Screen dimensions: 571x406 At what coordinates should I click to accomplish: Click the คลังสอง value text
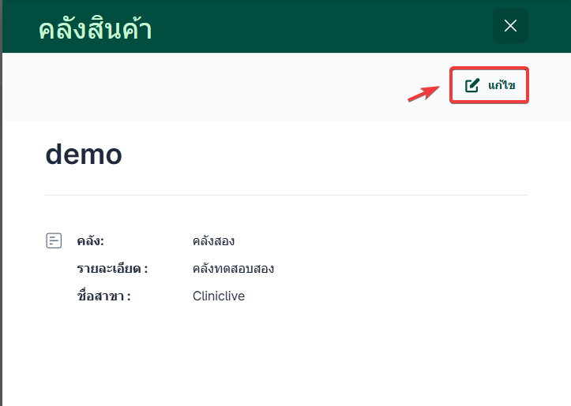(213, 241)
